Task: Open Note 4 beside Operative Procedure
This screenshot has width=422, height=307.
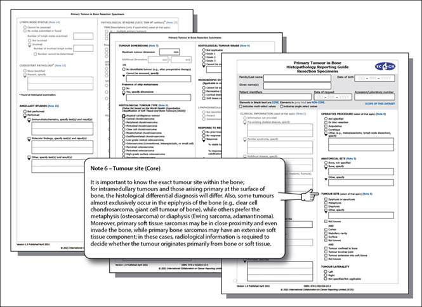Action: [x=381, y=114]
